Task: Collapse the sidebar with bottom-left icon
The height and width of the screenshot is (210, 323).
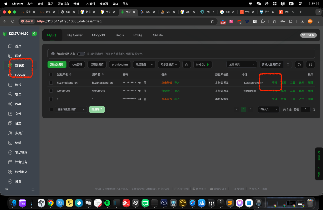Action: (7, 190)
